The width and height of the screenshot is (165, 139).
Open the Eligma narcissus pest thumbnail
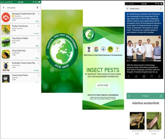click(x=154, y=121)
